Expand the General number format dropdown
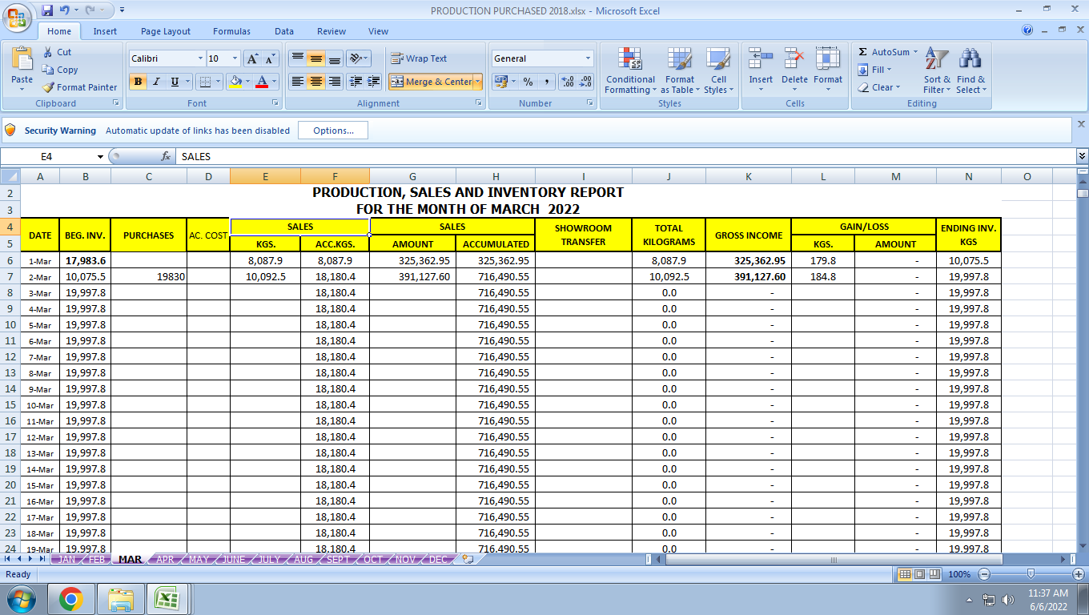1089x615 pixels. click(x=588, y=58)
